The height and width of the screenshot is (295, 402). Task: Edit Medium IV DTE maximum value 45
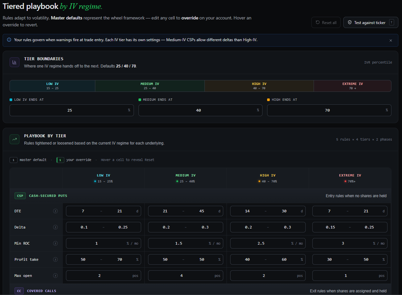(202, 211)
